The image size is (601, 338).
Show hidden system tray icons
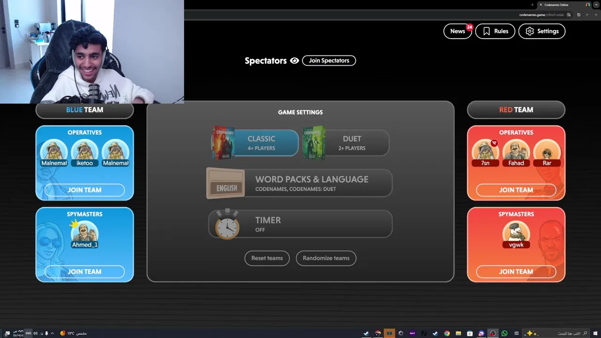(x=52, y=333)
